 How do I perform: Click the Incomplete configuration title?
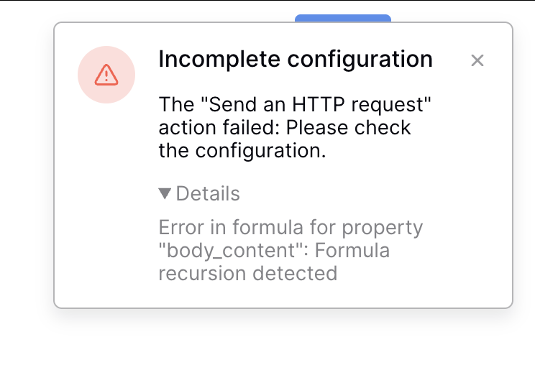[x=295, y=59]
